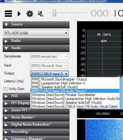Click the volume slider handle
123x140 pixels.
(x=54, y=13)
